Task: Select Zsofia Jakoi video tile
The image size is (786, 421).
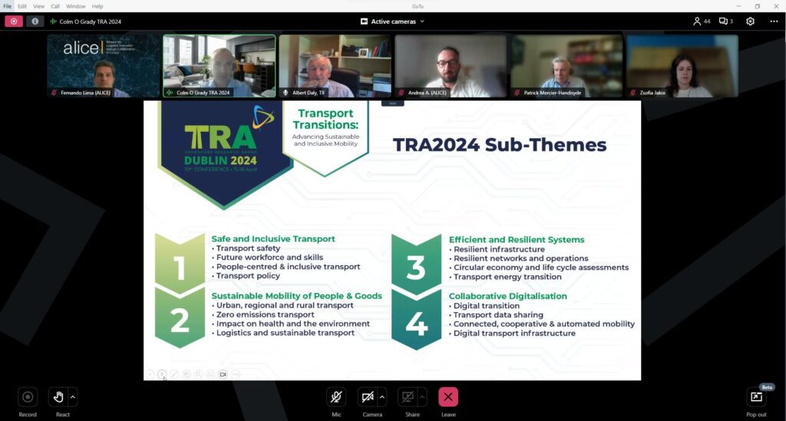Action: point(682,66)
